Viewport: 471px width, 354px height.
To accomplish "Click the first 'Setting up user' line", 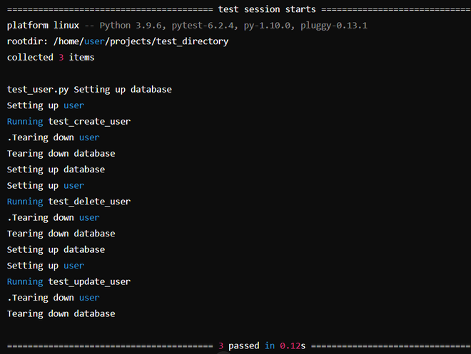I will point(46,105).
